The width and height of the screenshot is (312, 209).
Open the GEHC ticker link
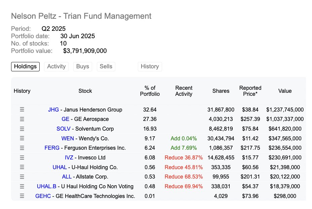(x=43, y=196)
